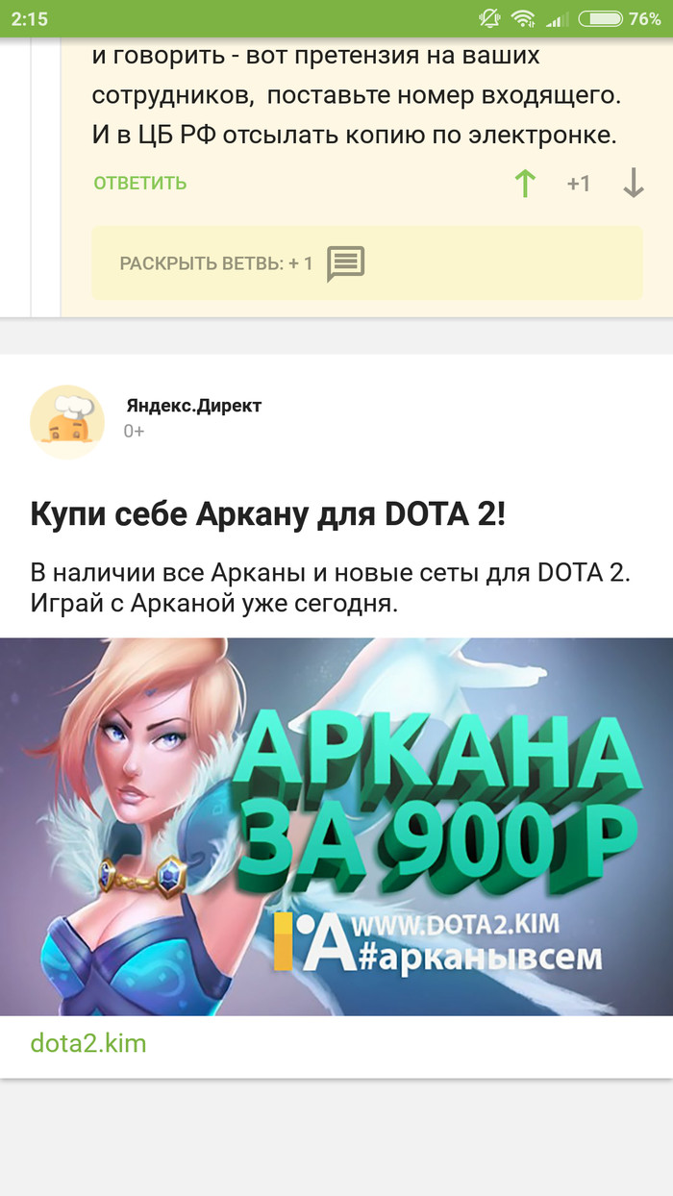Tap the comment bubble icon in branch bar
The width and height of the screenshot is (673, 1196).
[x=345, y=263]
